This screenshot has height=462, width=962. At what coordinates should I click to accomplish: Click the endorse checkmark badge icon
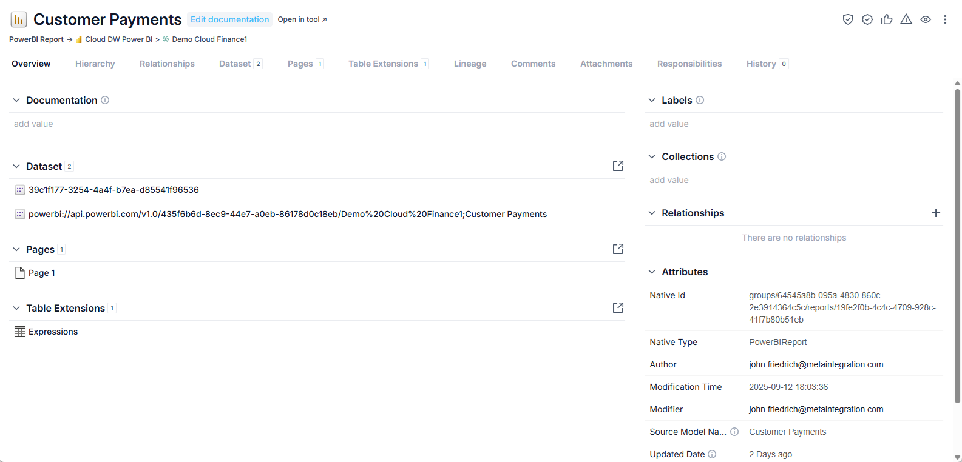point(867,19)
